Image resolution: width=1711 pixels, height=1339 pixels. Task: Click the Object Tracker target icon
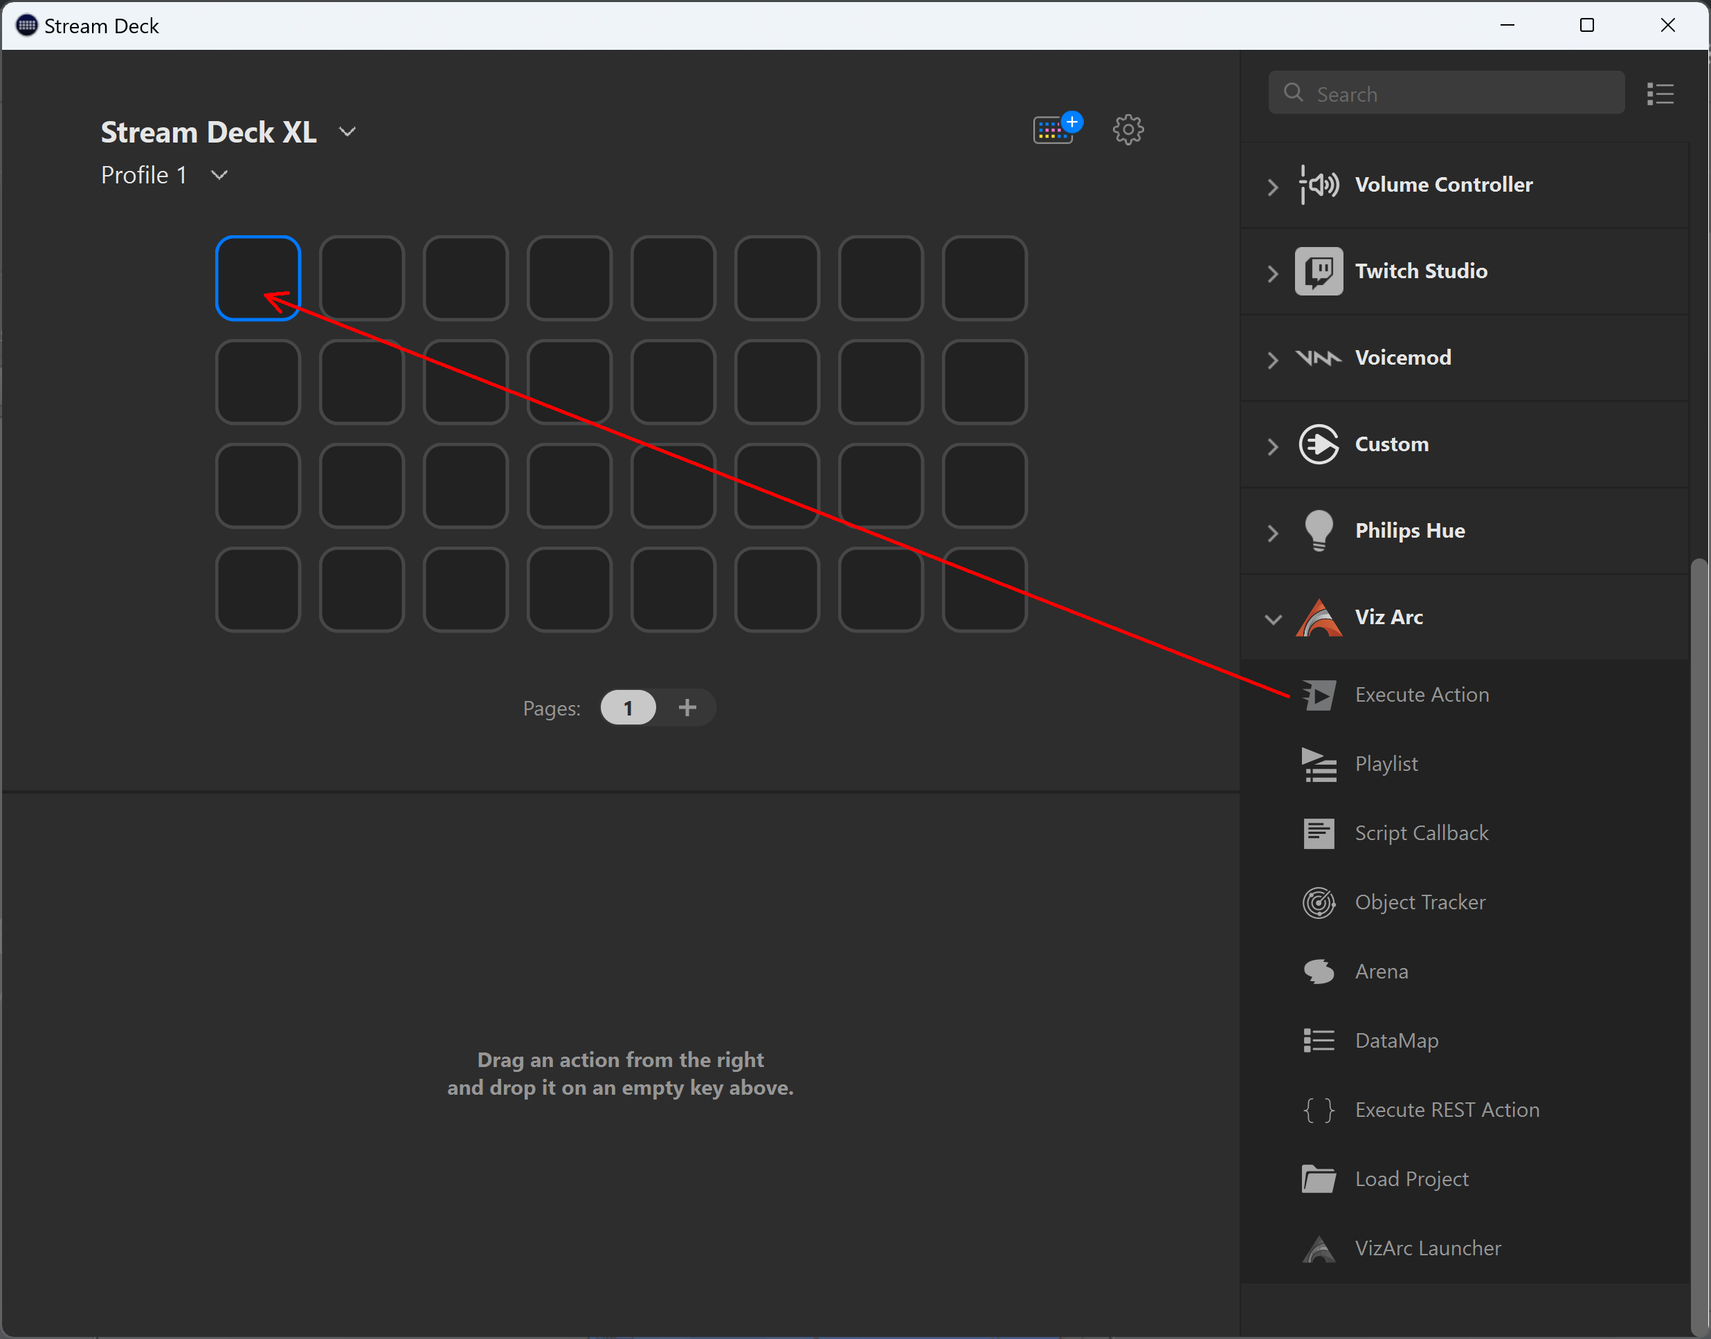(x=1319, y=903)
